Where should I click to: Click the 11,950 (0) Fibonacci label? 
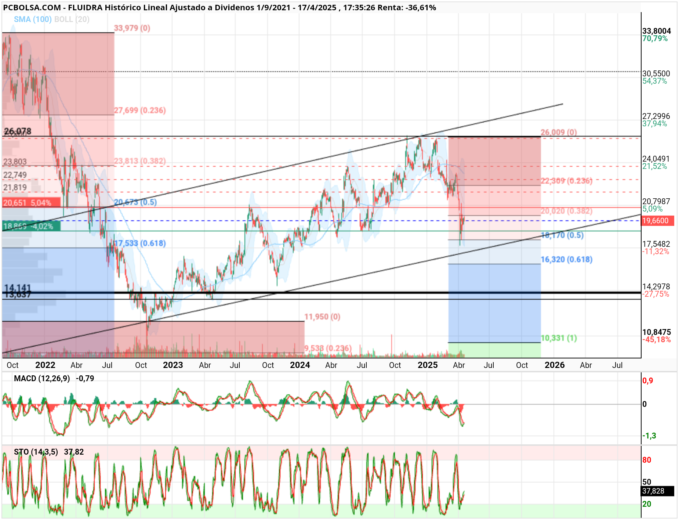click(x=322, y=317)
